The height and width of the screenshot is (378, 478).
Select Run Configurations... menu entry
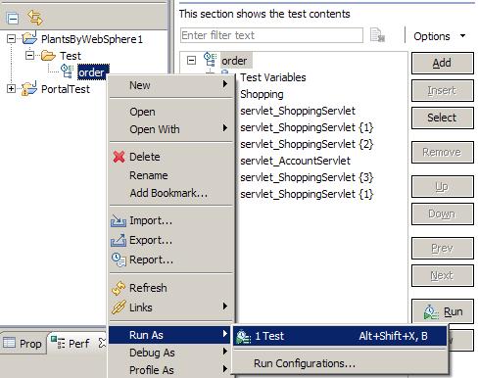coord(305,363)
